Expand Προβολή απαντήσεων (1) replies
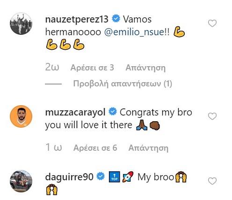 123,84
